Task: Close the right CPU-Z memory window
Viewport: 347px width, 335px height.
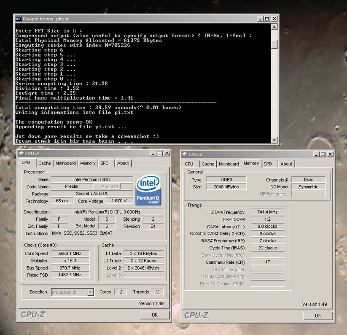Action: pos(330,154)
